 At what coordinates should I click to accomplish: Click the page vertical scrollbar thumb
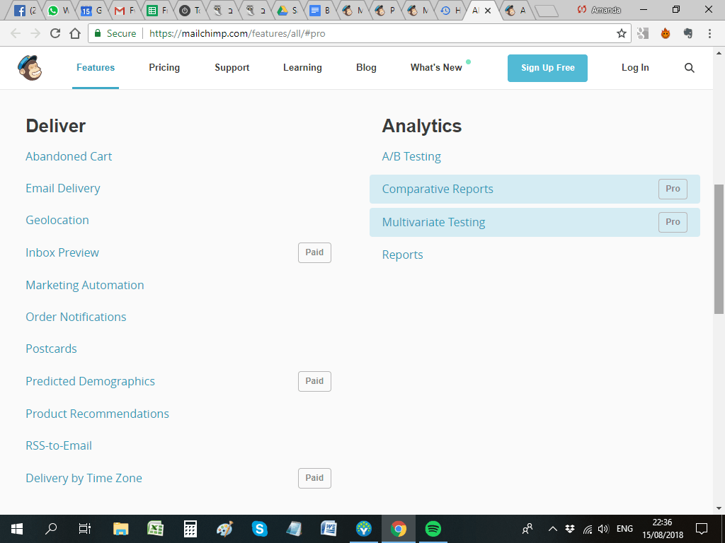tap(719, 250)
